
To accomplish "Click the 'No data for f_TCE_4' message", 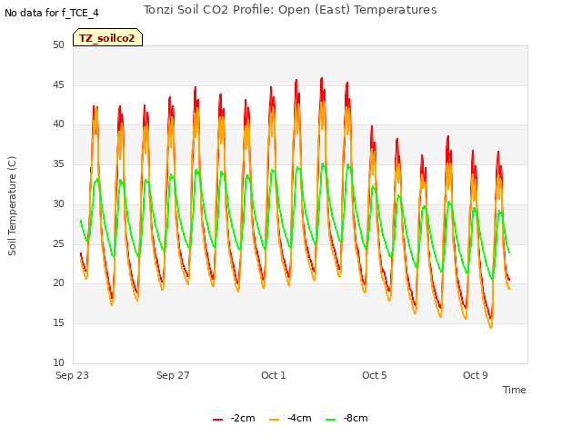I will (x=52, y=13).
